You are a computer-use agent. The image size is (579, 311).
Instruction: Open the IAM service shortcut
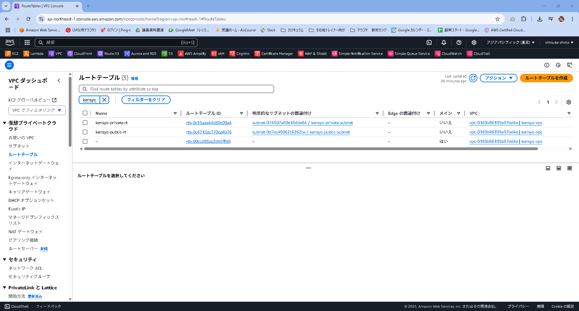pos(218,54)
